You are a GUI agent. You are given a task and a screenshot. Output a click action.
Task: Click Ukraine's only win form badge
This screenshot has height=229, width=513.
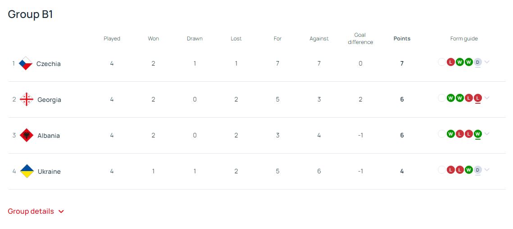tap(469, 170)
